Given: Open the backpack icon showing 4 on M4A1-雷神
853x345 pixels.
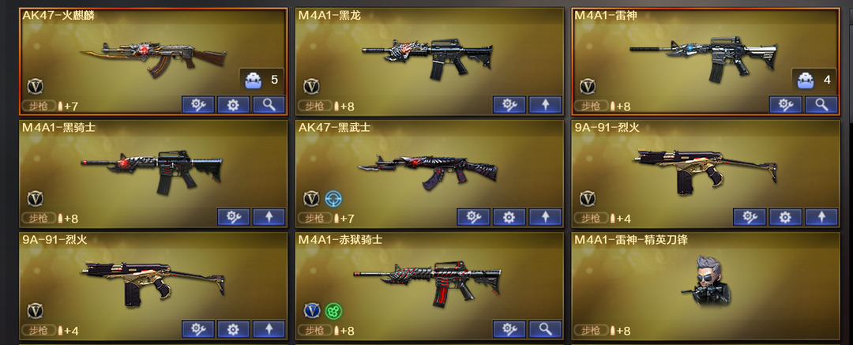Looking at the screenshot, I should point(814,81).
